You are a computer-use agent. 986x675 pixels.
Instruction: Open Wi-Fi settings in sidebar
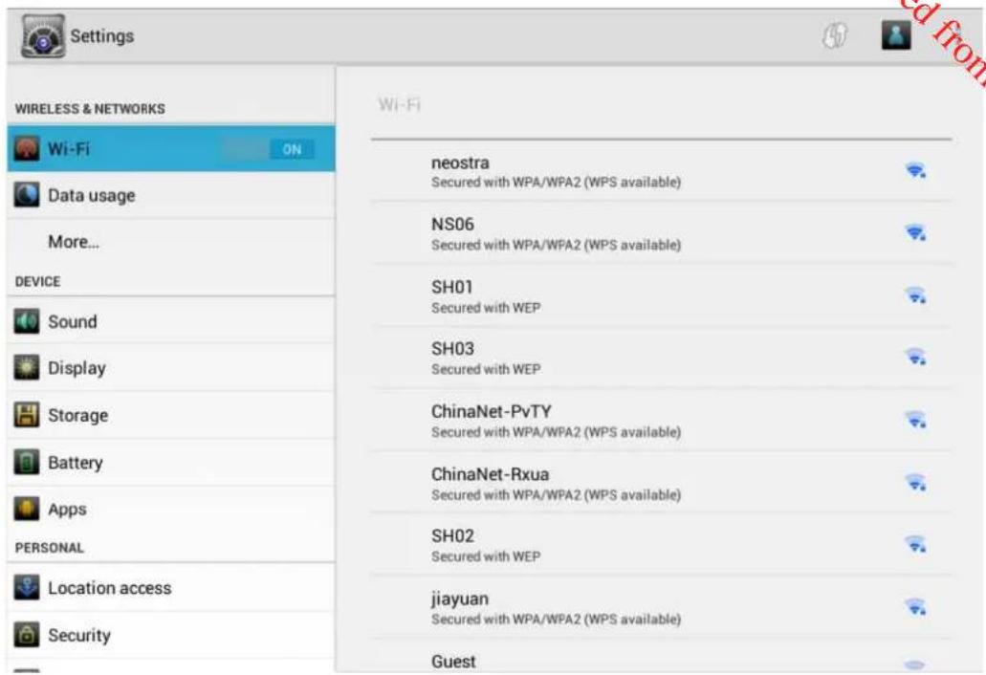click(171, 148)
